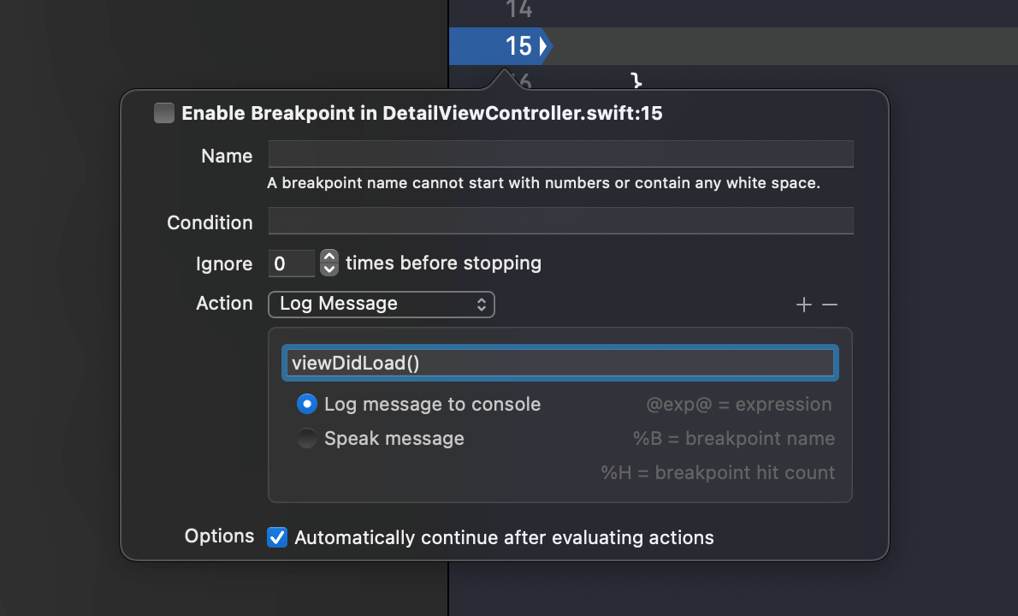1018x616 pixels.
Task: Click the DetailViewController.swift:15 title text
Action: pyautogui.click(x=522, y=113)
